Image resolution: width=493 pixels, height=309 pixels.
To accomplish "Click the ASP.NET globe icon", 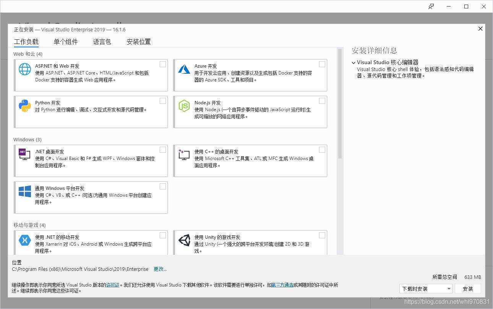I will point(25,69).
